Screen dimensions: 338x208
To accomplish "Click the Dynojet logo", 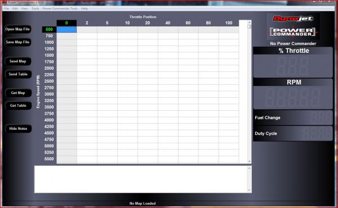I will pyautogui.click(x=293, y=19).
